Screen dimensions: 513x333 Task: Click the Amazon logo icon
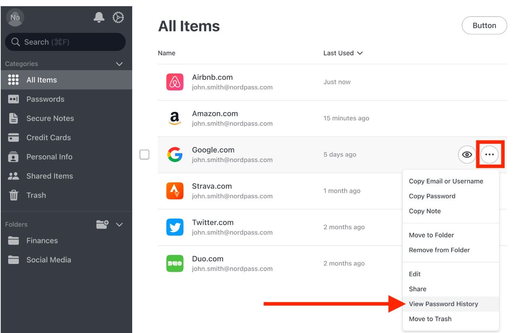click(x=175, y=118)
